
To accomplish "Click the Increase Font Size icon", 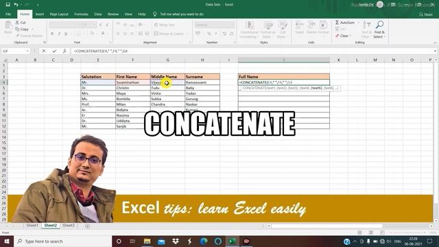I will 101,25.
